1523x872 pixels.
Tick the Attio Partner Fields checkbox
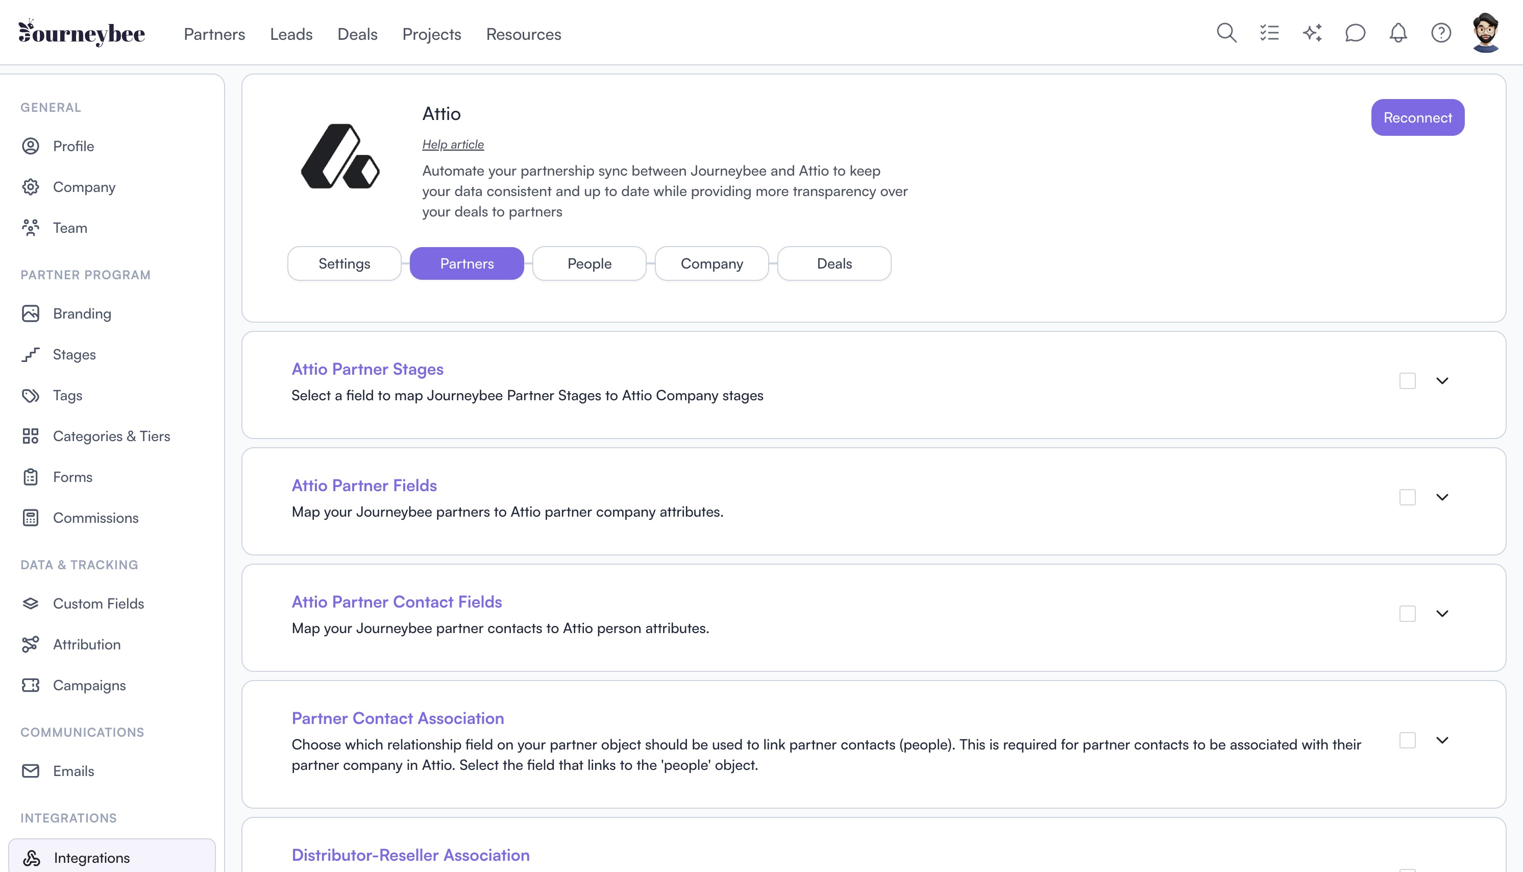1408,497
